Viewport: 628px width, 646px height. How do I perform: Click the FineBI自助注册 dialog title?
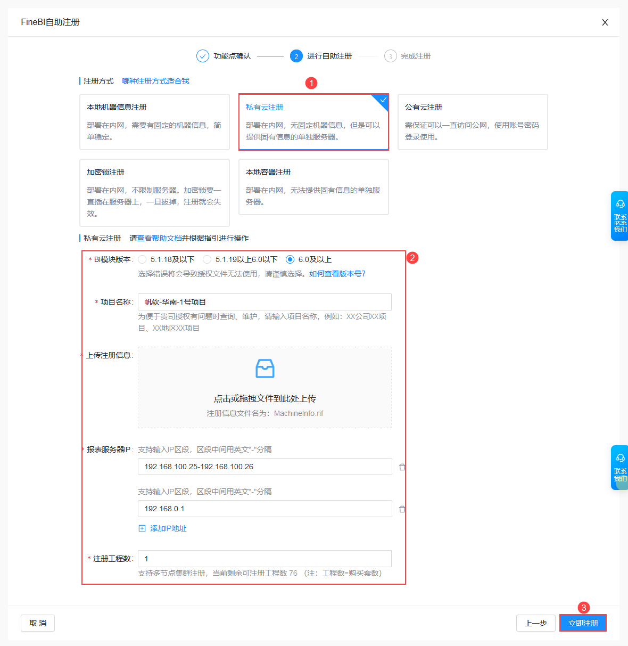[50, 22]
